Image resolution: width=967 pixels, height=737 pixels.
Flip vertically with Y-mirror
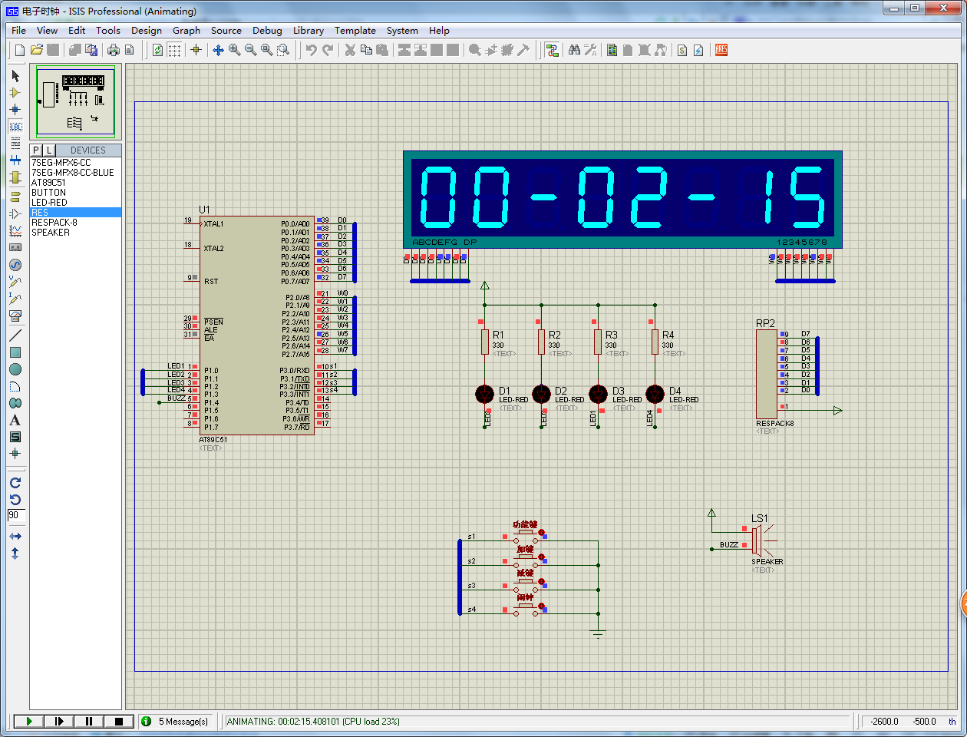point(15,553)
